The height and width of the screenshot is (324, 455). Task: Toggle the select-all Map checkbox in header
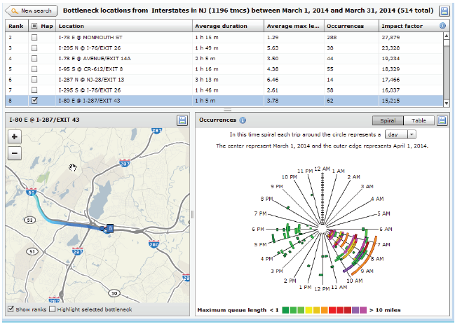pyautogui.click(x=35, y=26)
